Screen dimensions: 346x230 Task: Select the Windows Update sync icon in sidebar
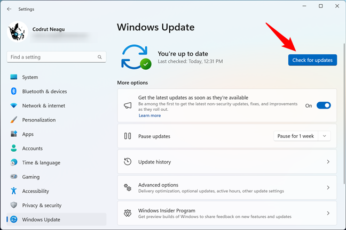14,219
